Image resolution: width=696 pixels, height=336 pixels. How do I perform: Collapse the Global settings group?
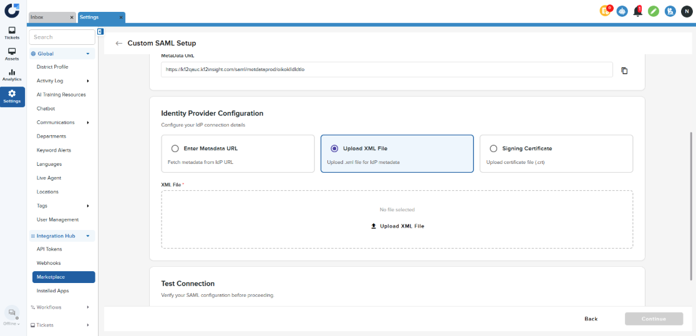pos(88,54)
